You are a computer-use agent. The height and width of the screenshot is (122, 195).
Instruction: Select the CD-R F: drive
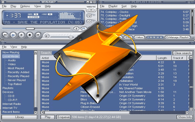pos(13,100)
